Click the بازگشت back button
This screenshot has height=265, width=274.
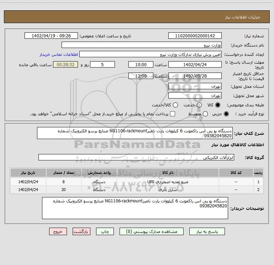pos(81,232)
